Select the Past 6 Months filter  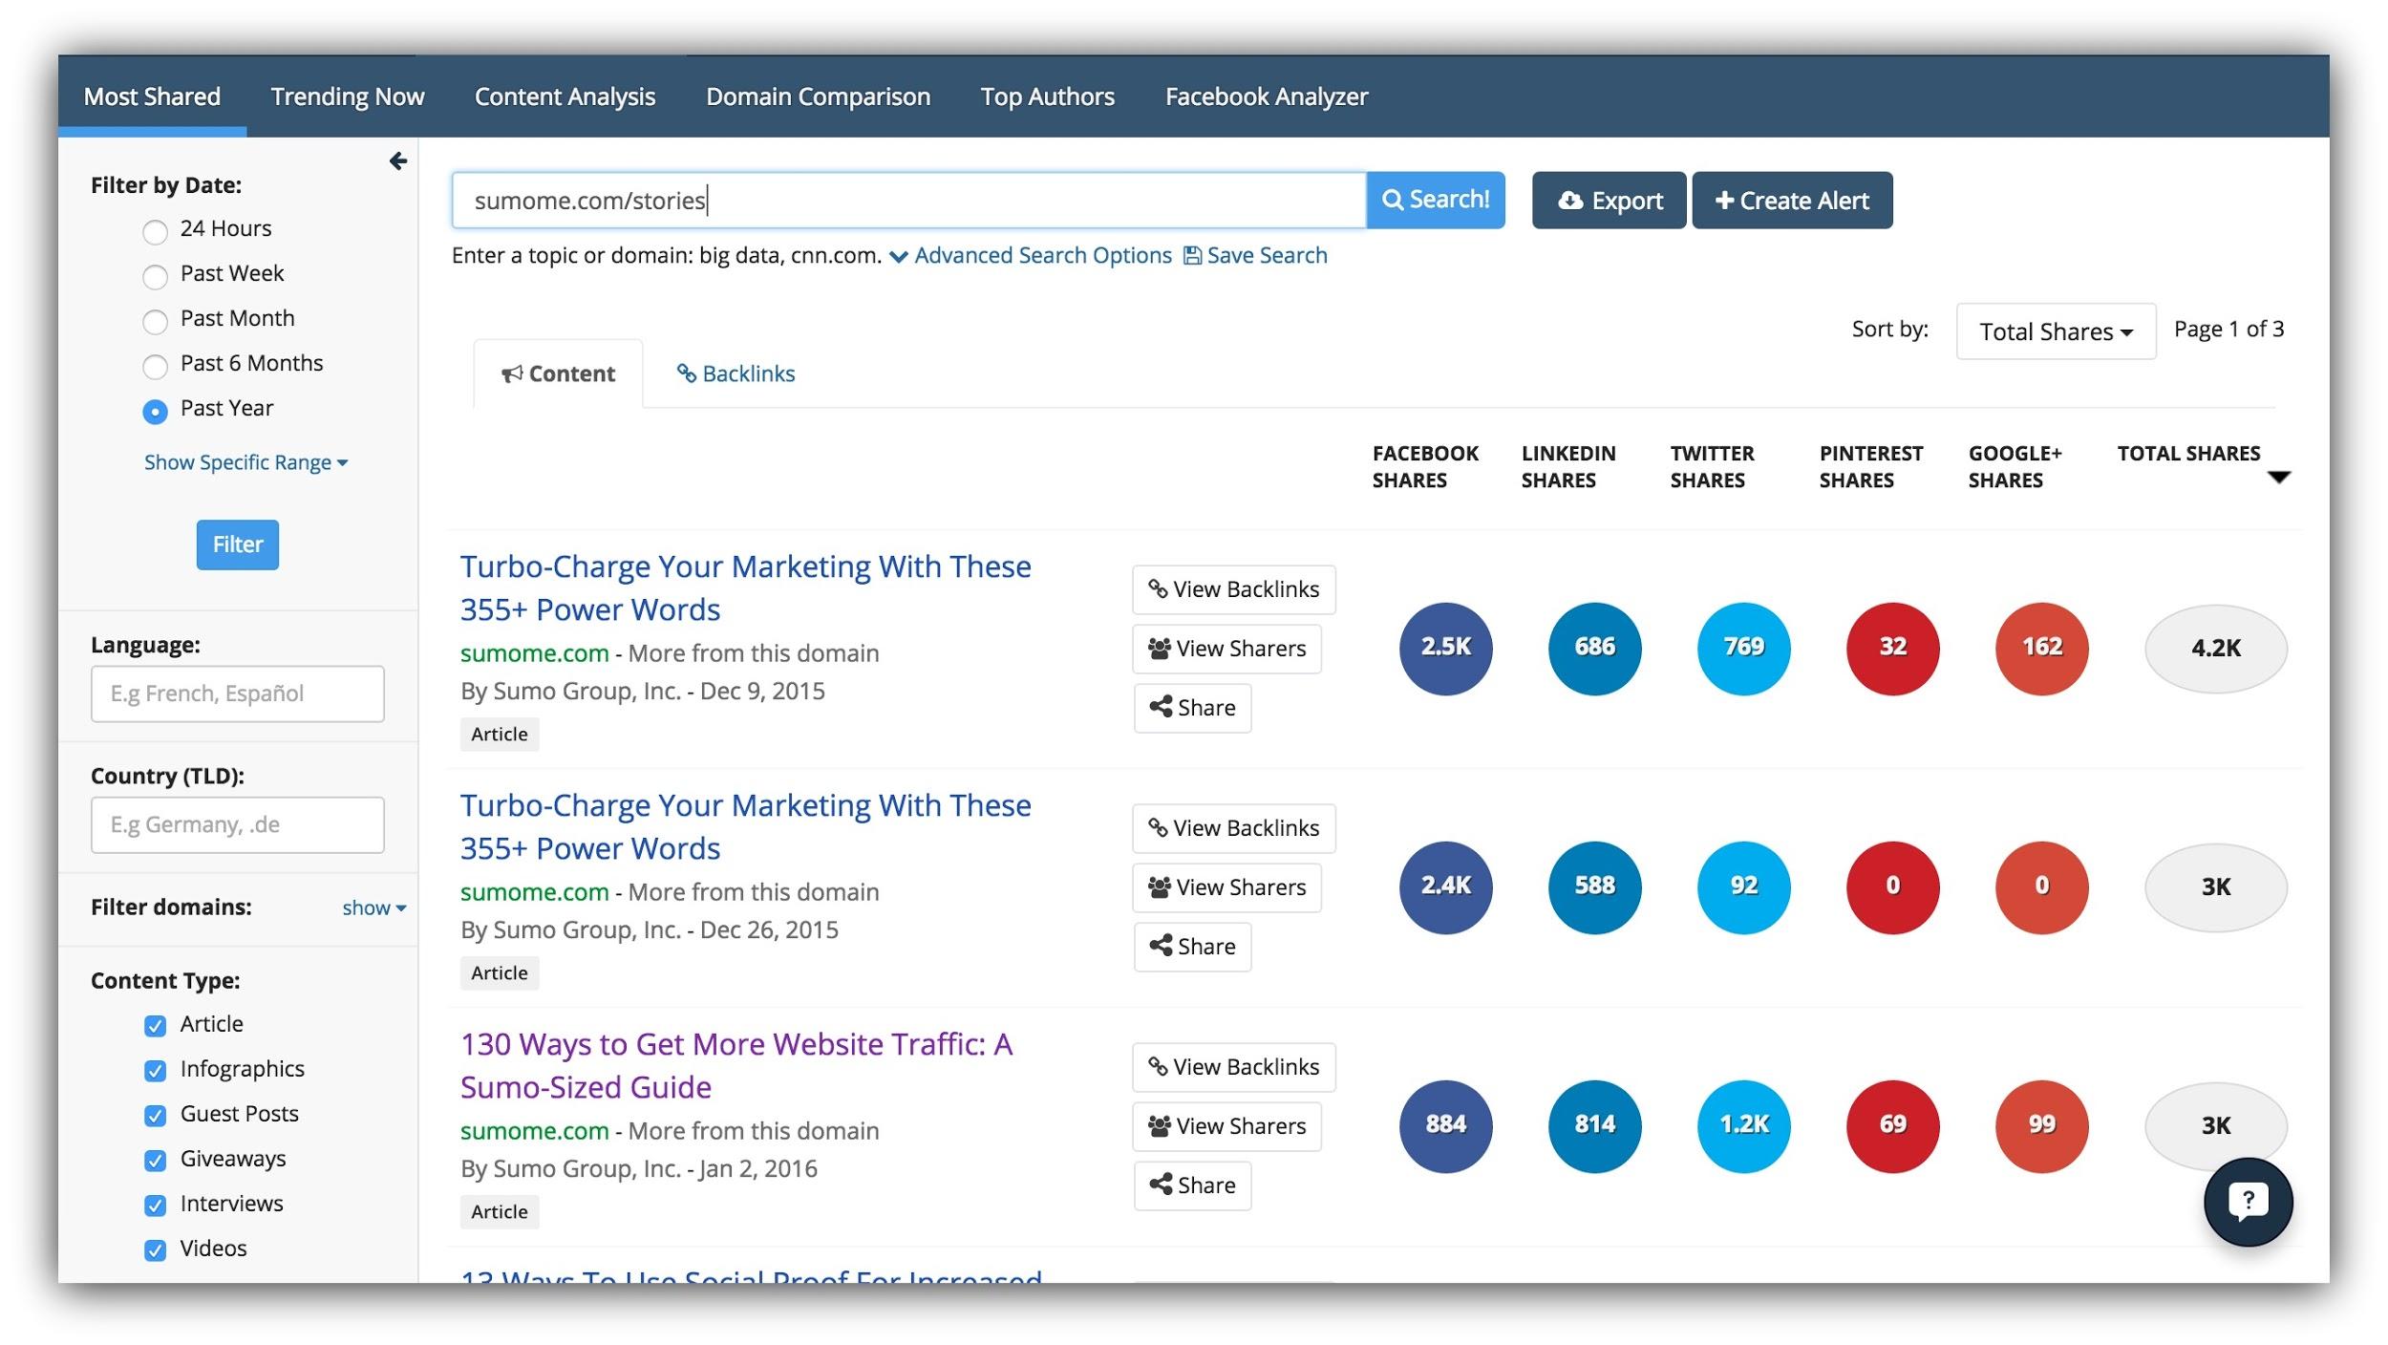(x=155, y=366)
